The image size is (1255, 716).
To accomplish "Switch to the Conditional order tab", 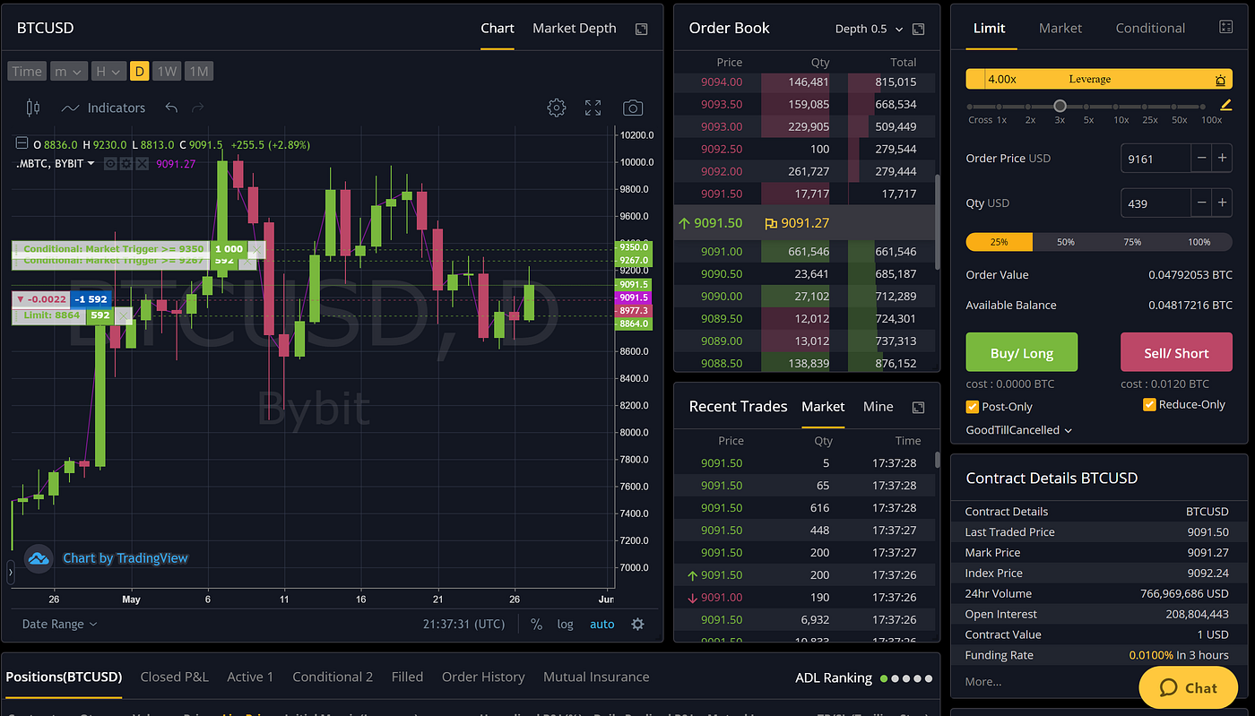I will (x=1150, y=28).
